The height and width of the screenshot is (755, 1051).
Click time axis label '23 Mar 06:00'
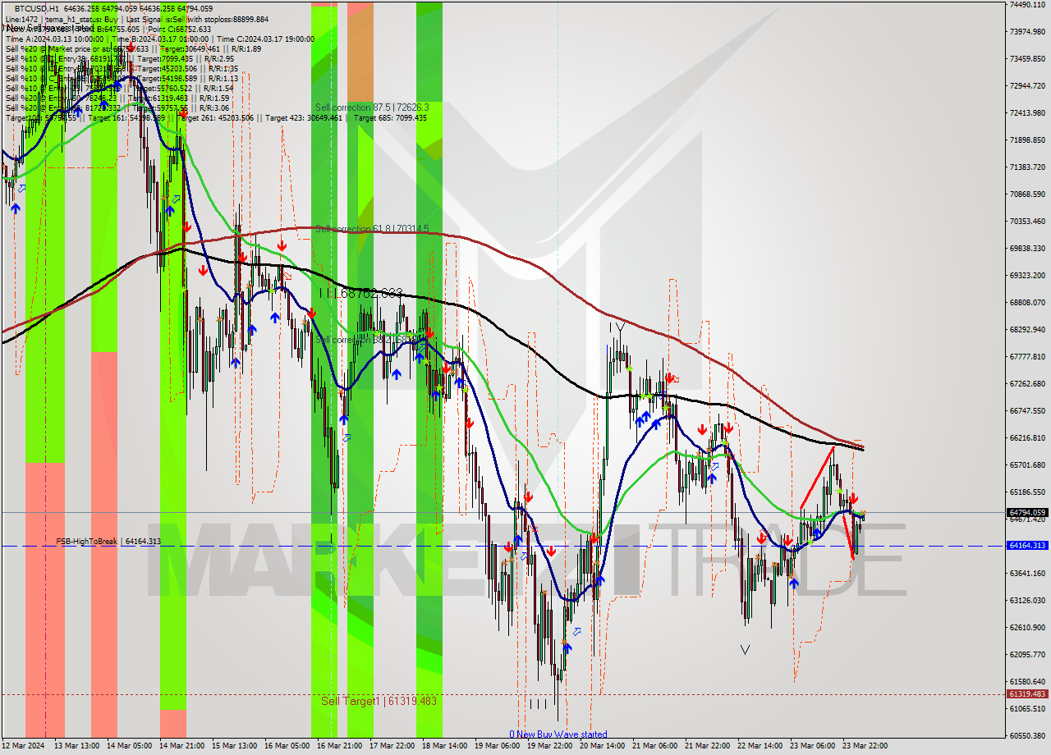pyautogui.click(x=812, y=745)
